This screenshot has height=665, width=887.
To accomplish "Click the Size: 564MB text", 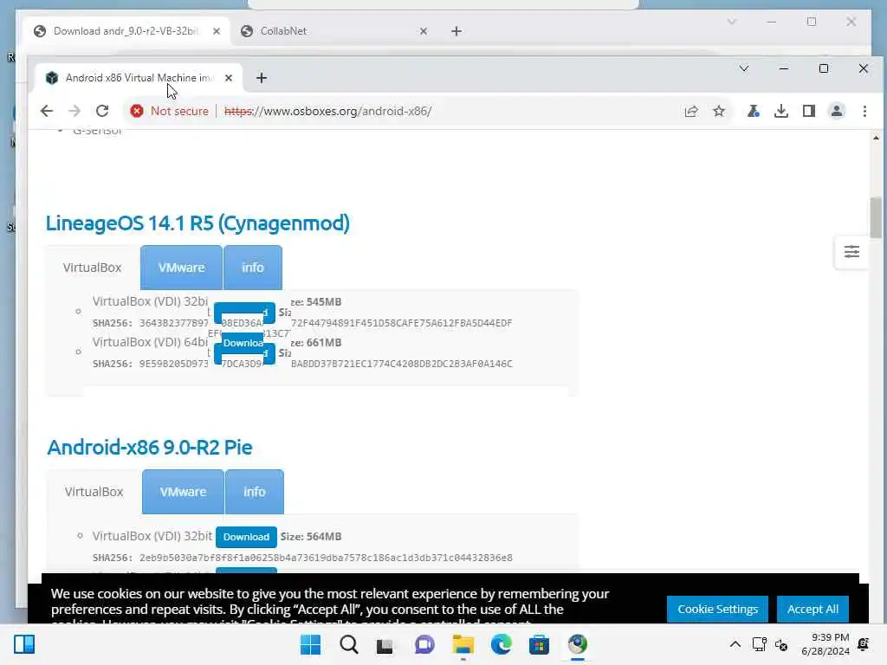I will [311, 537].
